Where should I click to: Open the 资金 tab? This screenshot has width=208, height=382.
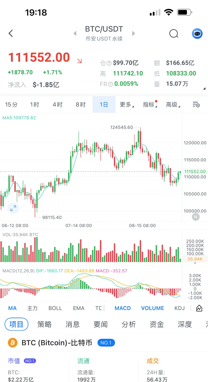(157, 325)
